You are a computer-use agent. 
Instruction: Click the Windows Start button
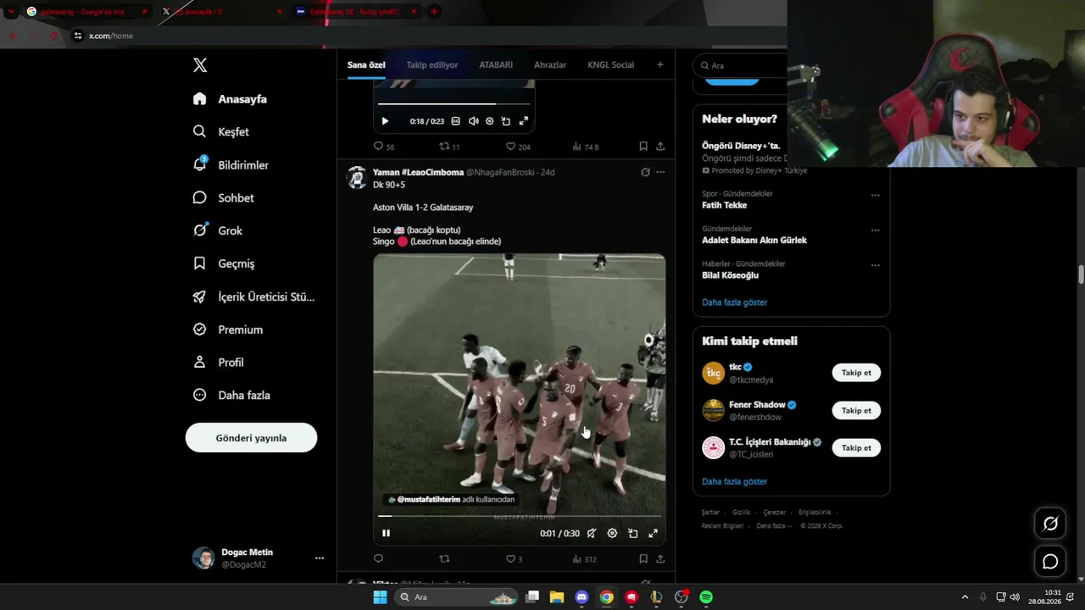pos(380,597)
